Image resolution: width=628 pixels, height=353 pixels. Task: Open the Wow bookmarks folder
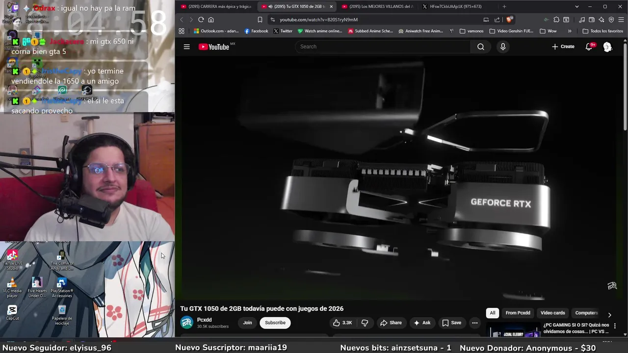coord(548,31)
